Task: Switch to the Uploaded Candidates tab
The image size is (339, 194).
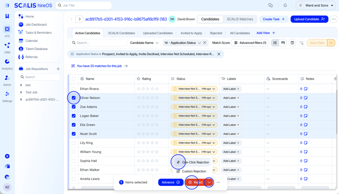Action: (x=158, y=33)
